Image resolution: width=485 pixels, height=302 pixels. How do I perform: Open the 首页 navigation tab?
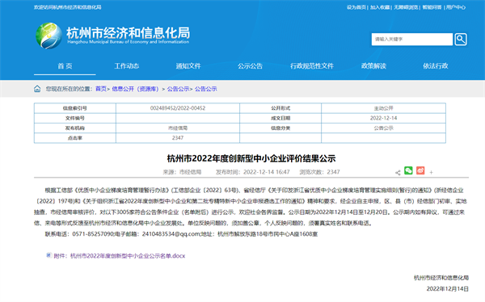(x=65, y=66)
